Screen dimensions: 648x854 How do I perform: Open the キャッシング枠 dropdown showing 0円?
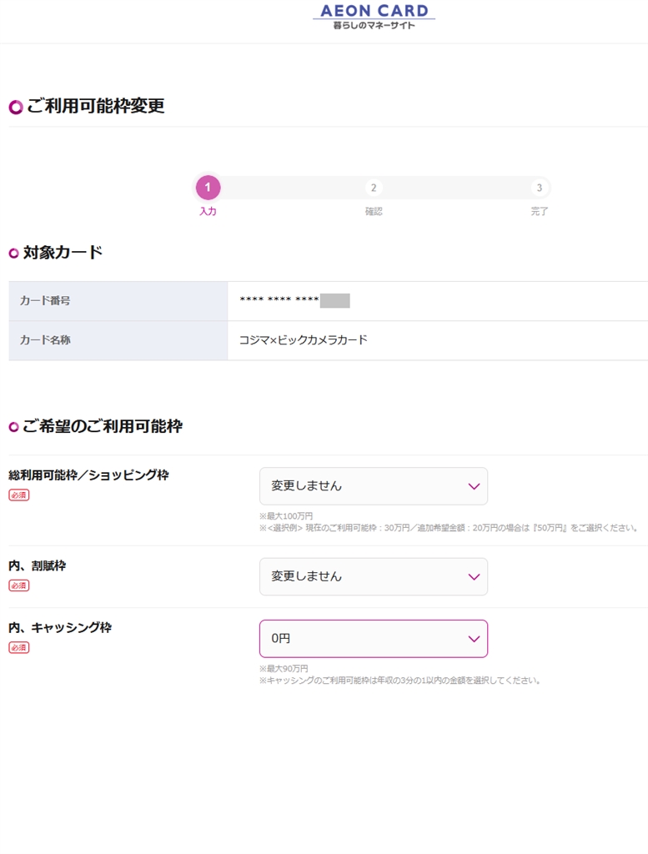pyautogui.click(x=373, y=639)
